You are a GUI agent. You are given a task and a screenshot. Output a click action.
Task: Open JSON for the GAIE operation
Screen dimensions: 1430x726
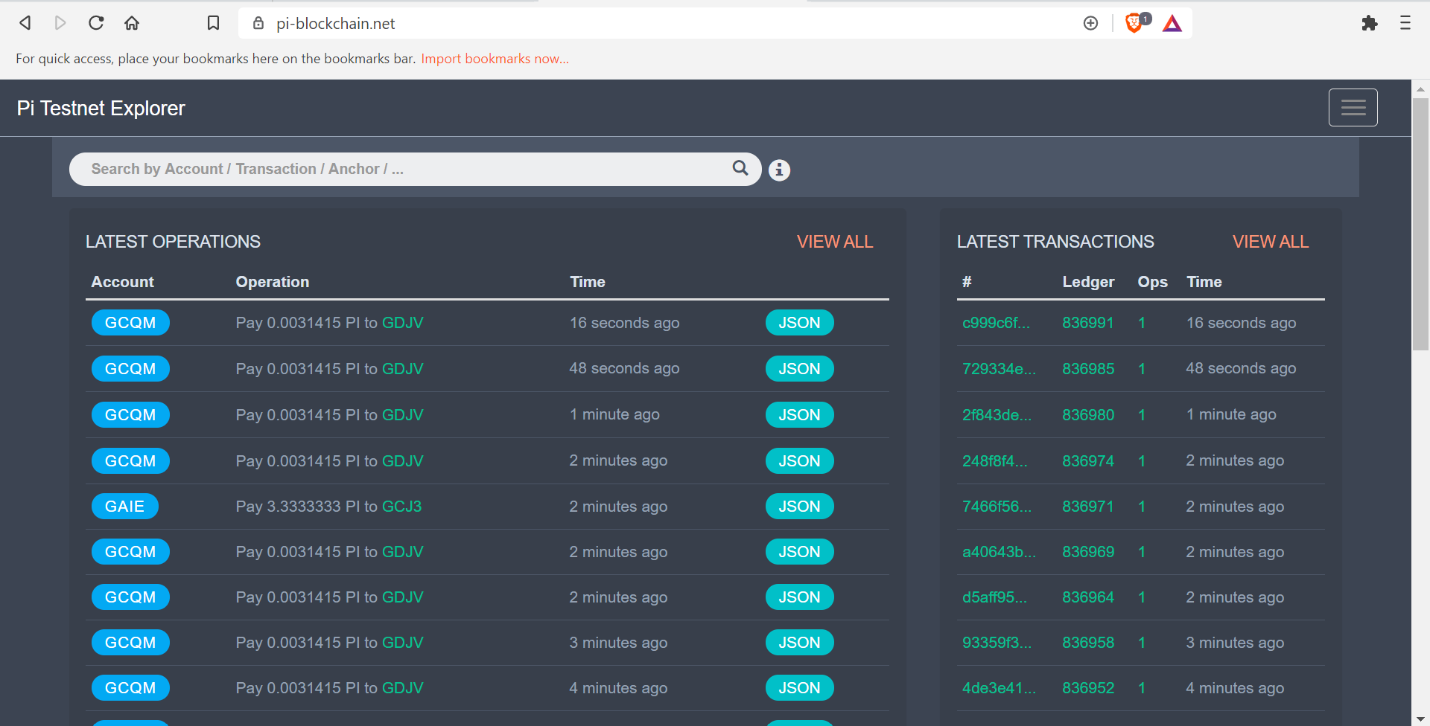(x=799, y=507)
